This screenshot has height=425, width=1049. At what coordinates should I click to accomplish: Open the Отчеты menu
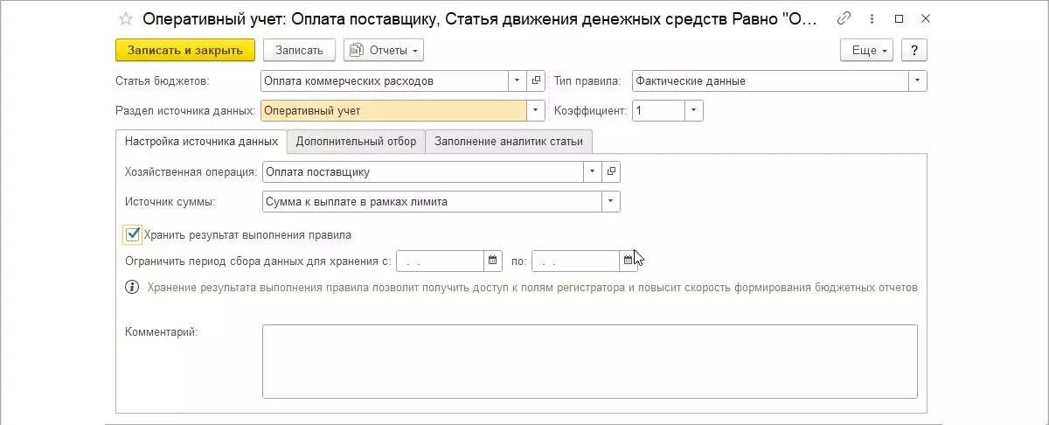coord(385,51)
